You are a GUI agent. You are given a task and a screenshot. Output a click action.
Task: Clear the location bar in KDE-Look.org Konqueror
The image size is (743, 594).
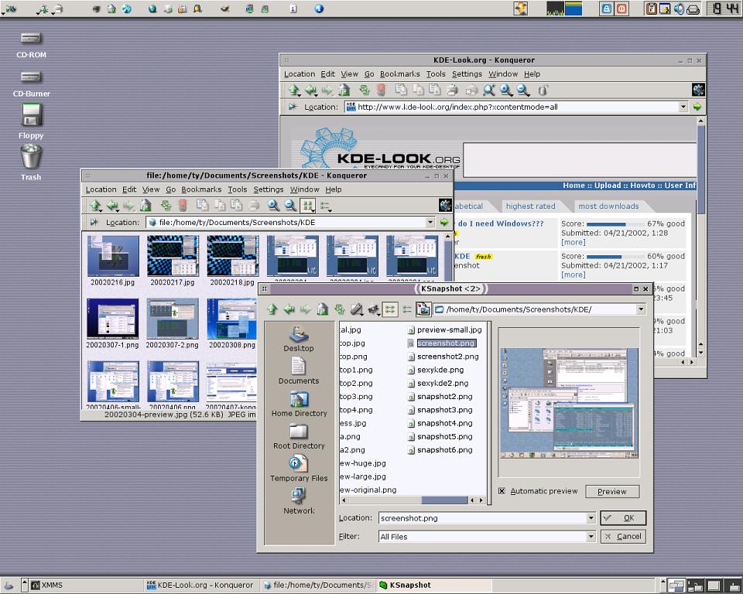[293, 107]
